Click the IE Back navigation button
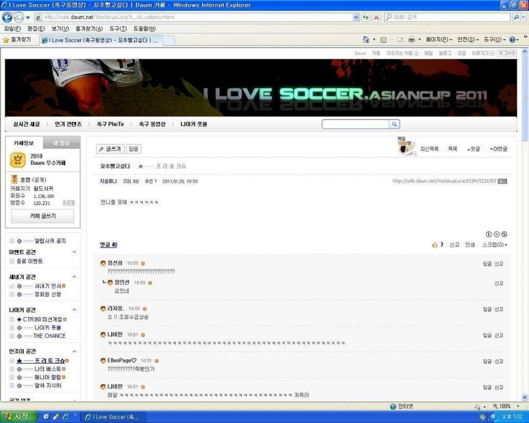Screen dimensions: 529x423 tap(7, 17)
